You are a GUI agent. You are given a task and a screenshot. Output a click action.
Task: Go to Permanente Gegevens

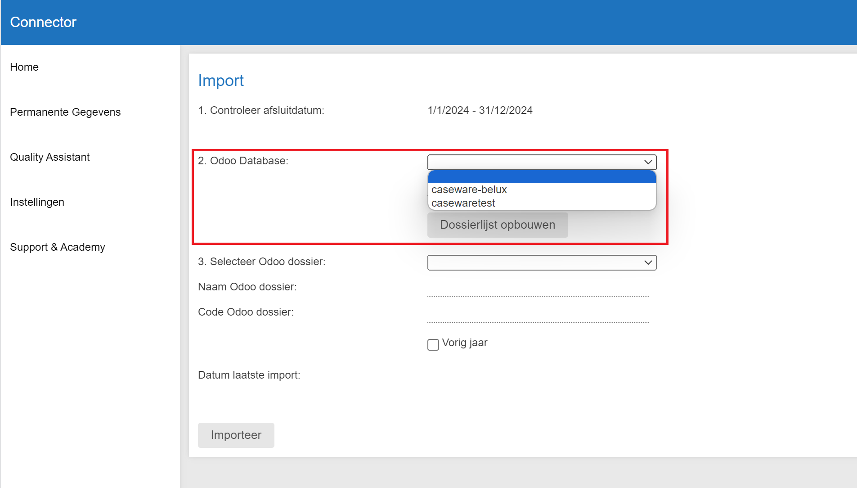point(65,112)
